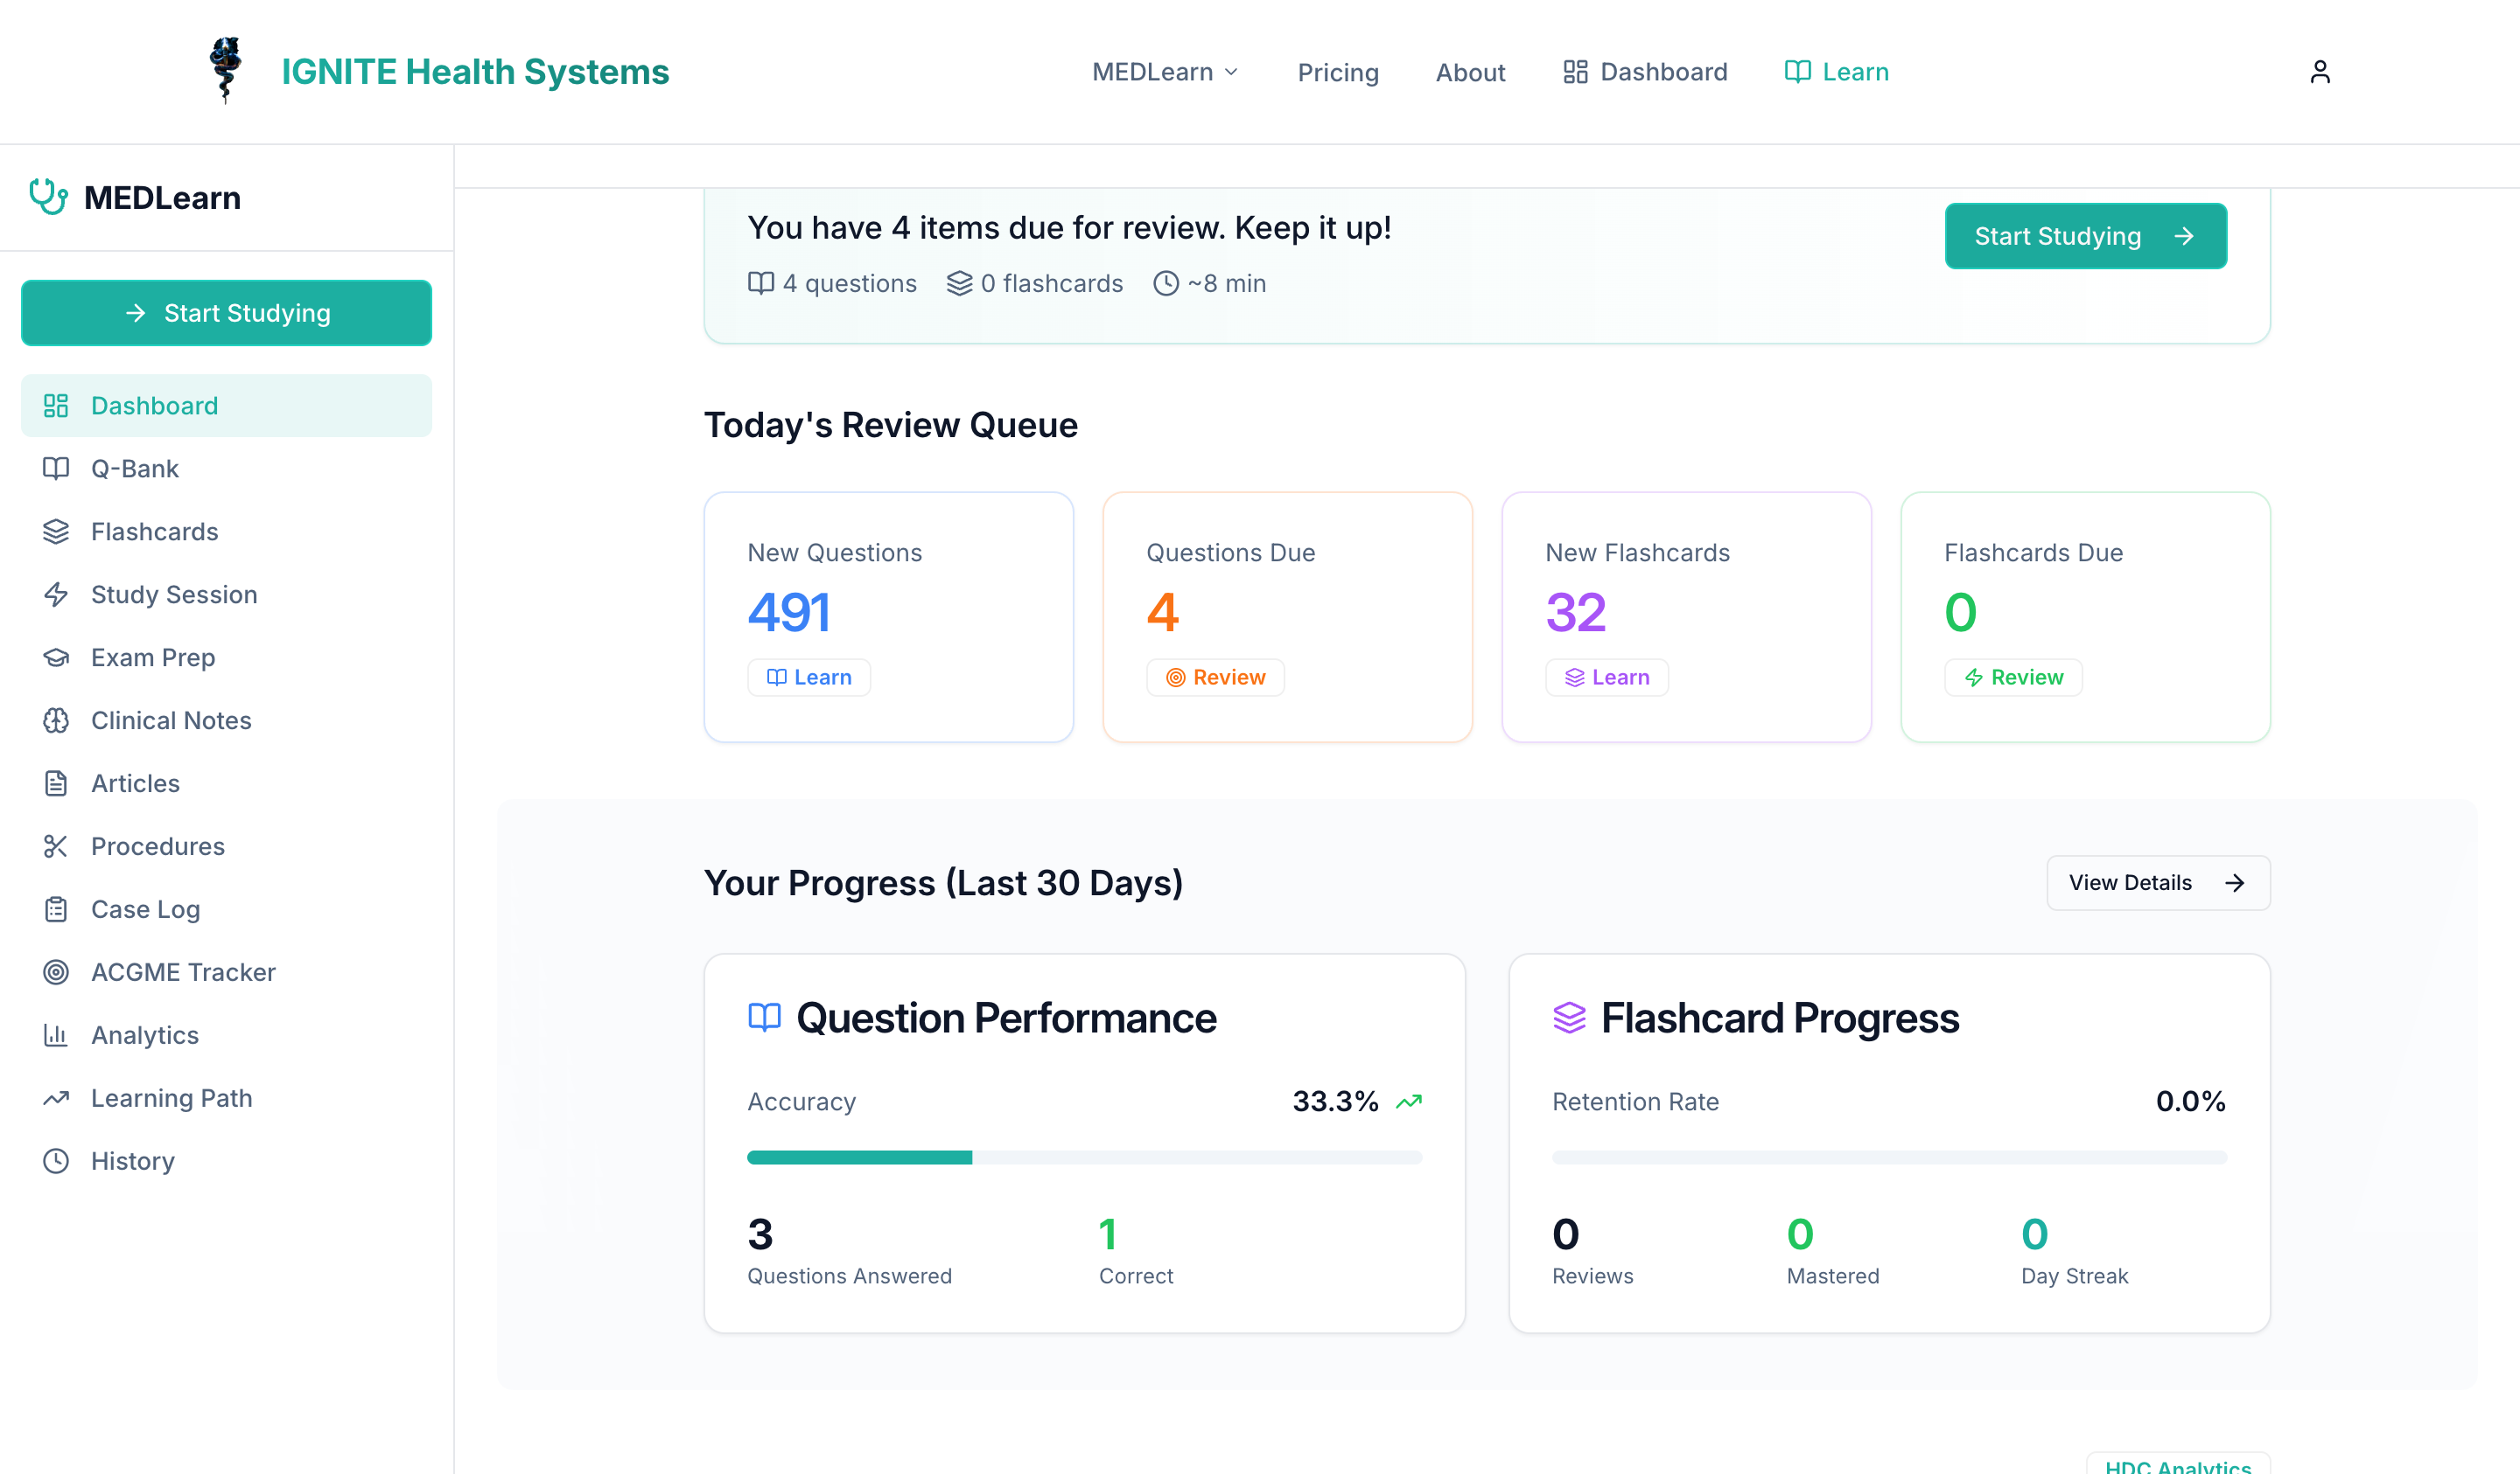Click the 32 New Flashcards count
The image size is (2520, 1474).
[x=1576, y=612]
